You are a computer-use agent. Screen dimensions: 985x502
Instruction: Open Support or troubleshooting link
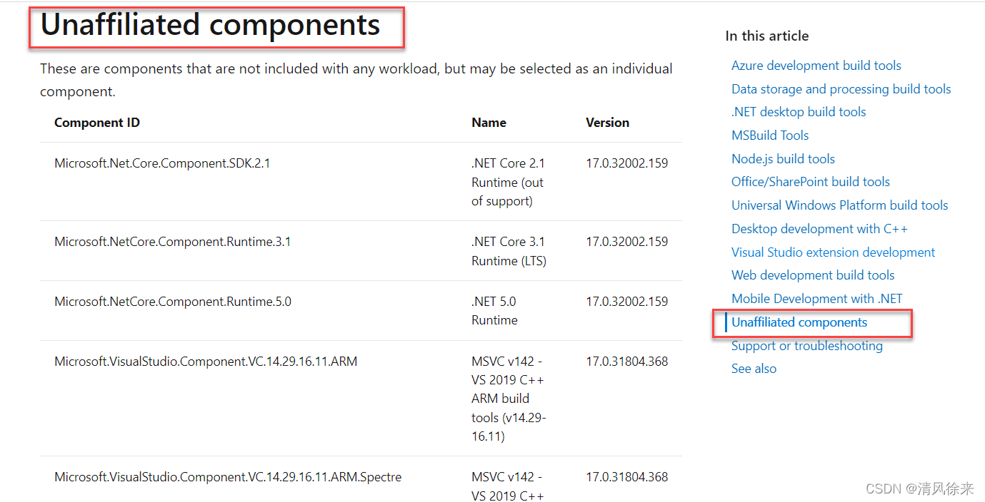tap(807, 346)
